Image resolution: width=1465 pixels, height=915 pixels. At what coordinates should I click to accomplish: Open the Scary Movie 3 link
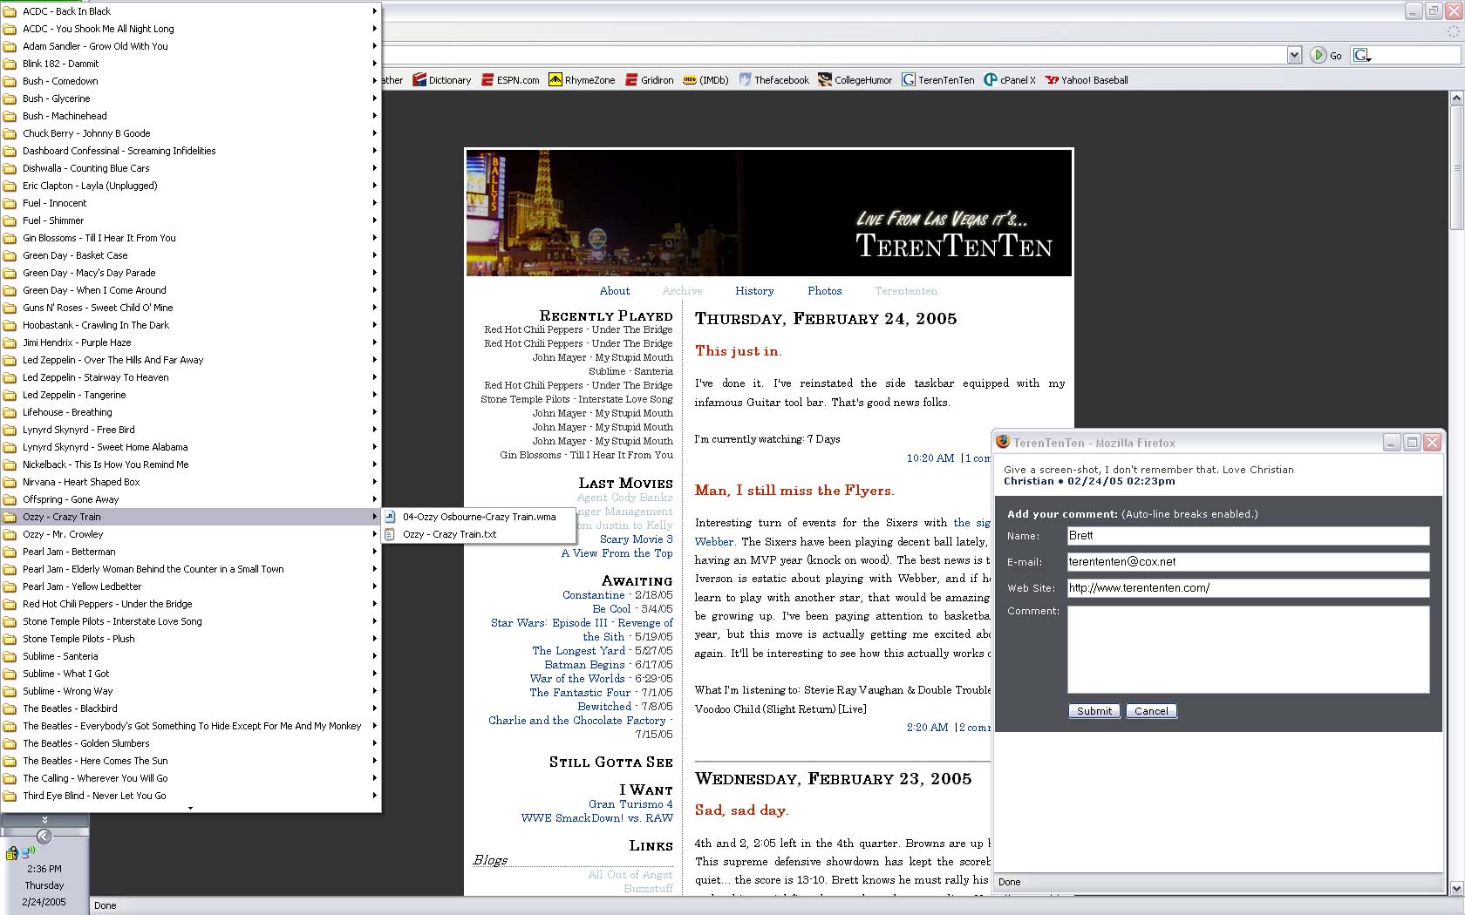[637, 539]
